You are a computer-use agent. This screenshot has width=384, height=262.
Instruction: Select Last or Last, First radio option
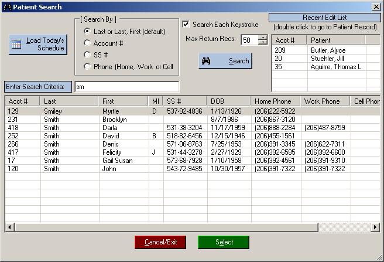[x=88, y=31]
